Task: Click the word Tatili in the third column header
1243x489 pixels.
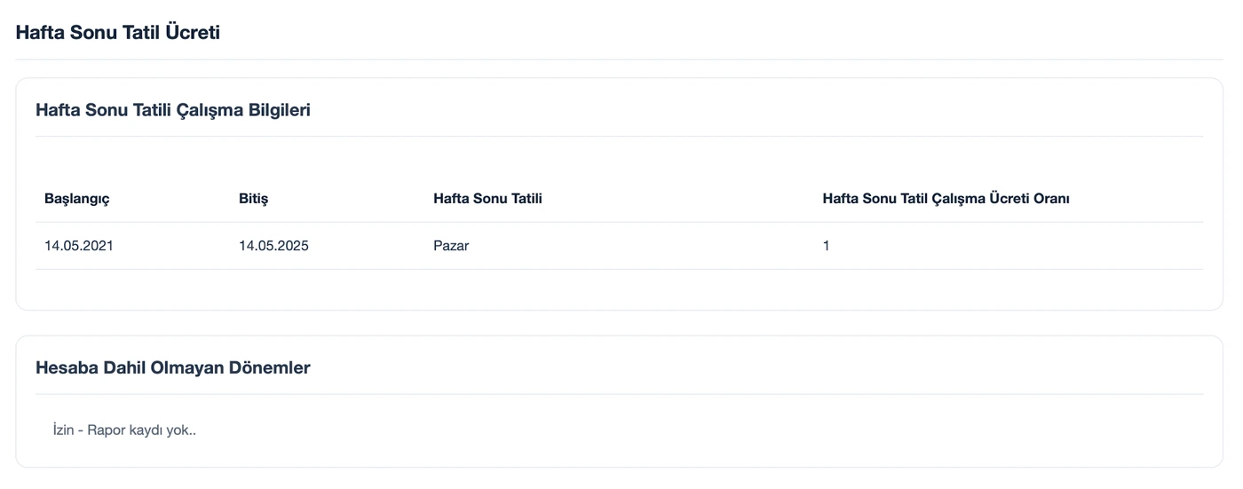Action: coord(524,199)
